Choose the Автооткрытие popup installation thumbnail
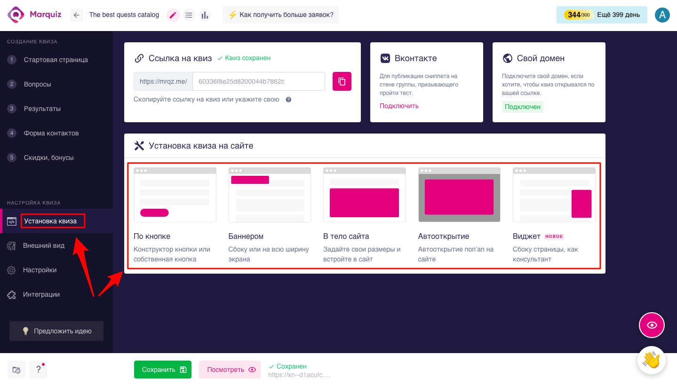The image size is (677, 386). tap(459, 195)
